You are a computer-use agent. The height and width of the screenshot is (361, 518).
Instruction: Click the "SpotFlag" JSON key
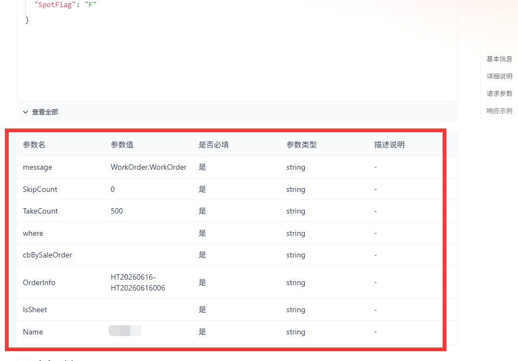pyautogui.click(x=55, y=5)
